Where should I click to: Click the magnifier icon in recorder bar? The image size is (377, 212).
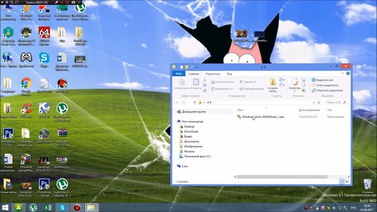(12, 2)
